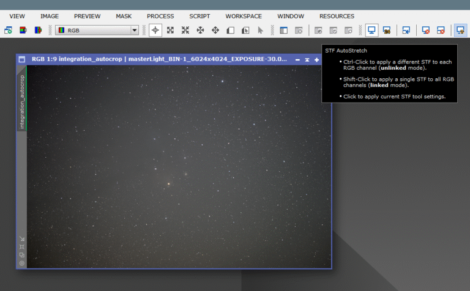Select the Edit Preview page-with-cursor icon
The width and height of the screenshot is (470, 291).
tap(245, 30)
